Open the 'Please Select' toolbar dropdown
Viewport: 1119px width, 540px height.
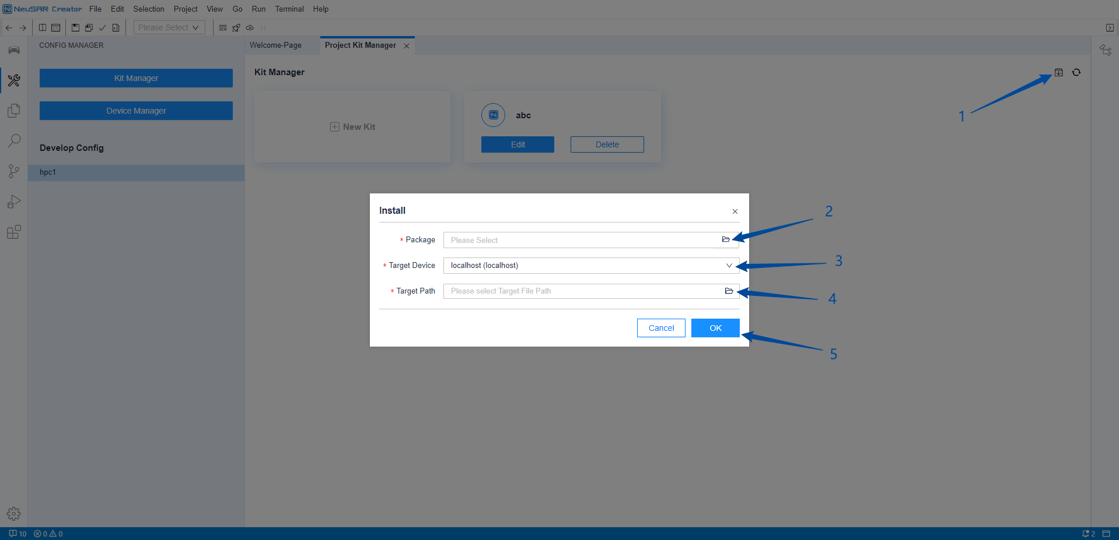click(169, 27)
